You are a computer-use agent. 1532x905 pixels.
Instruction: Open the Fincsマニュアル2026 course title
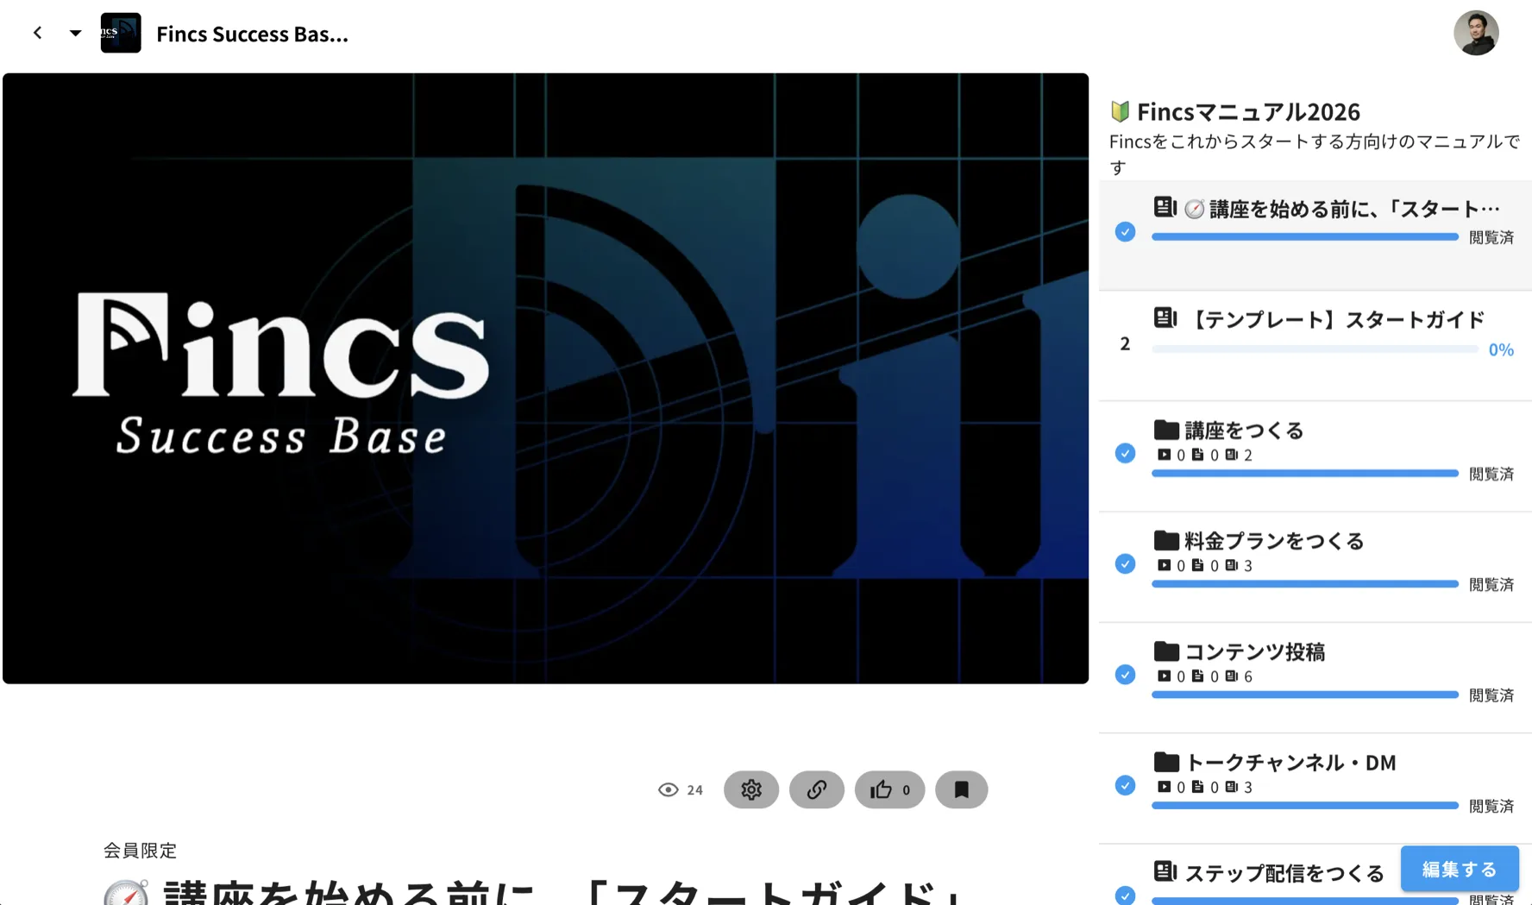[1248, 111]
